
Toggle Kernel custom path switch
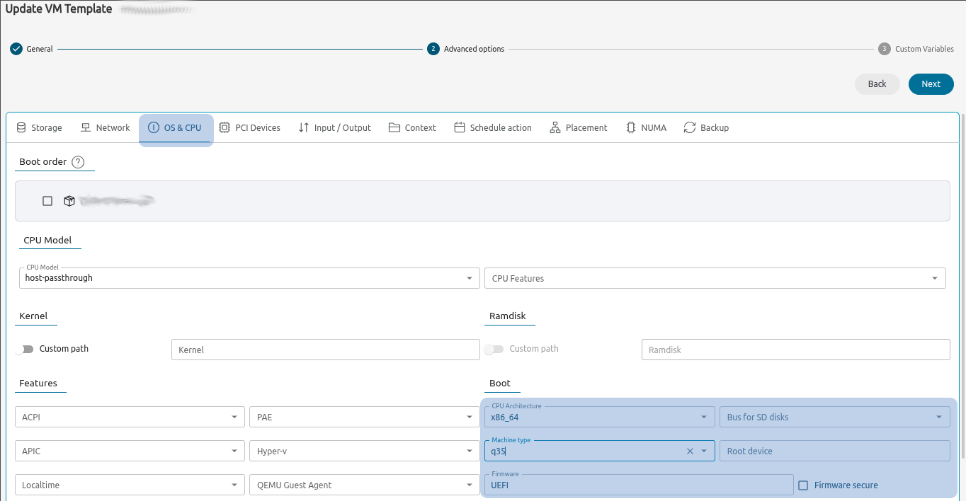coord(26,349)
